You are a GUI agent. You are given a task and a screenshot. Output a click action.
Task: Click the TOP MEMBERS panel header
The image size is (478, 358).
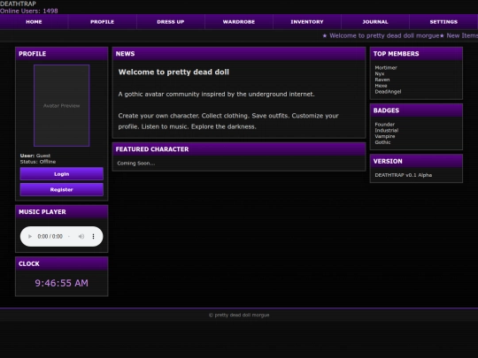[416, 54]
